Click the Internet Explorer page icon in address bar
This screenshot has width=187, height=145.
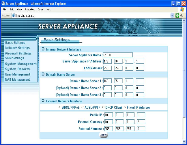click(13, 15)
